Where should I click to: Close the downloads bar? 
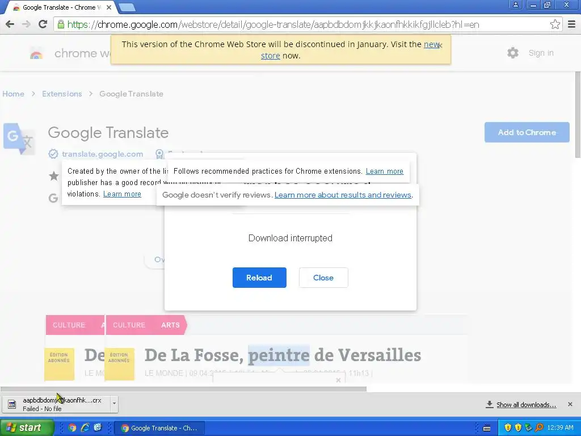[570, 404]
